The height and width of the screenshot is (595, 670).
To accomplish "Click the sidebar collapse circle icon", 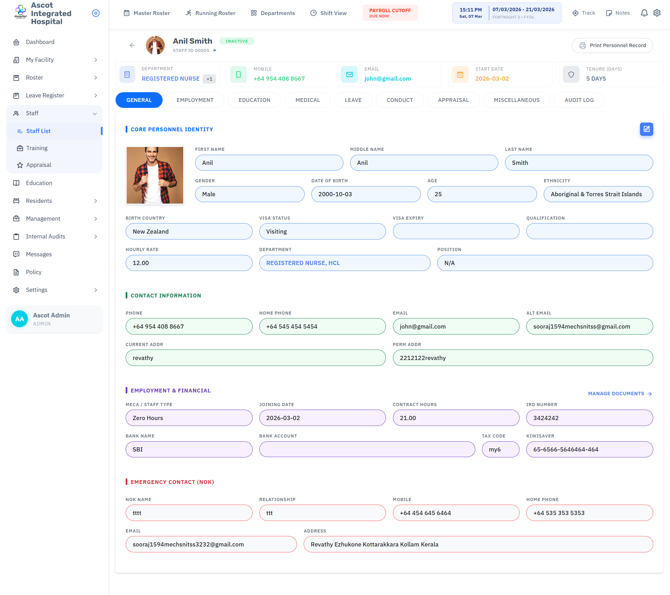I will [x=96, y=13].
